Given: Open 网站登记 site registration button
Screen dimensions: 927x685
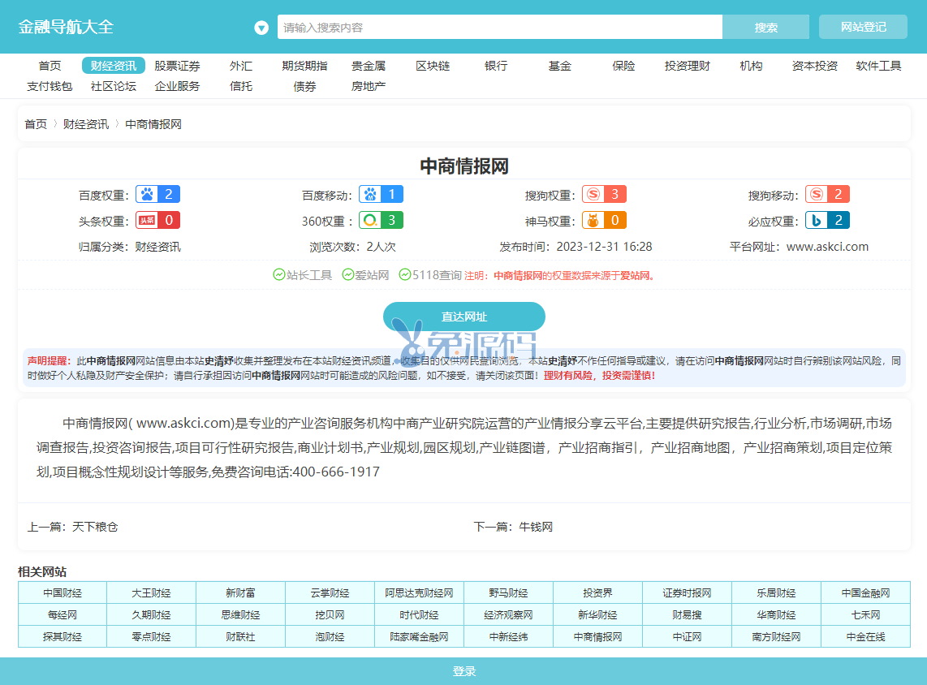Looking at the screenshot, I should point(863,27).
